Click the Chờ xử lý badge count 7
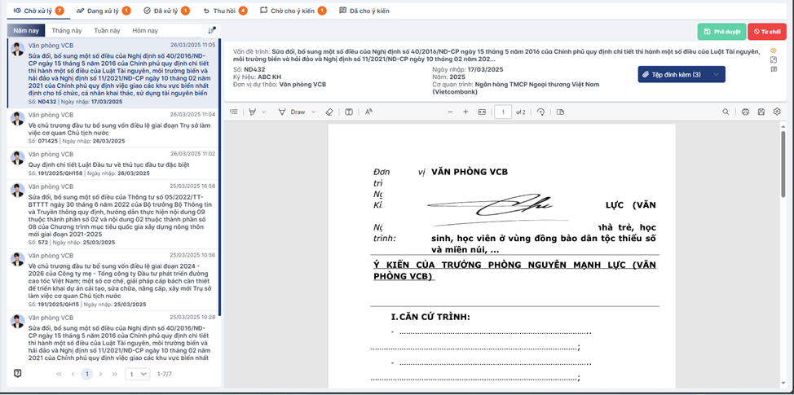This screenshot has height=395, width=794. pos(60,11)
